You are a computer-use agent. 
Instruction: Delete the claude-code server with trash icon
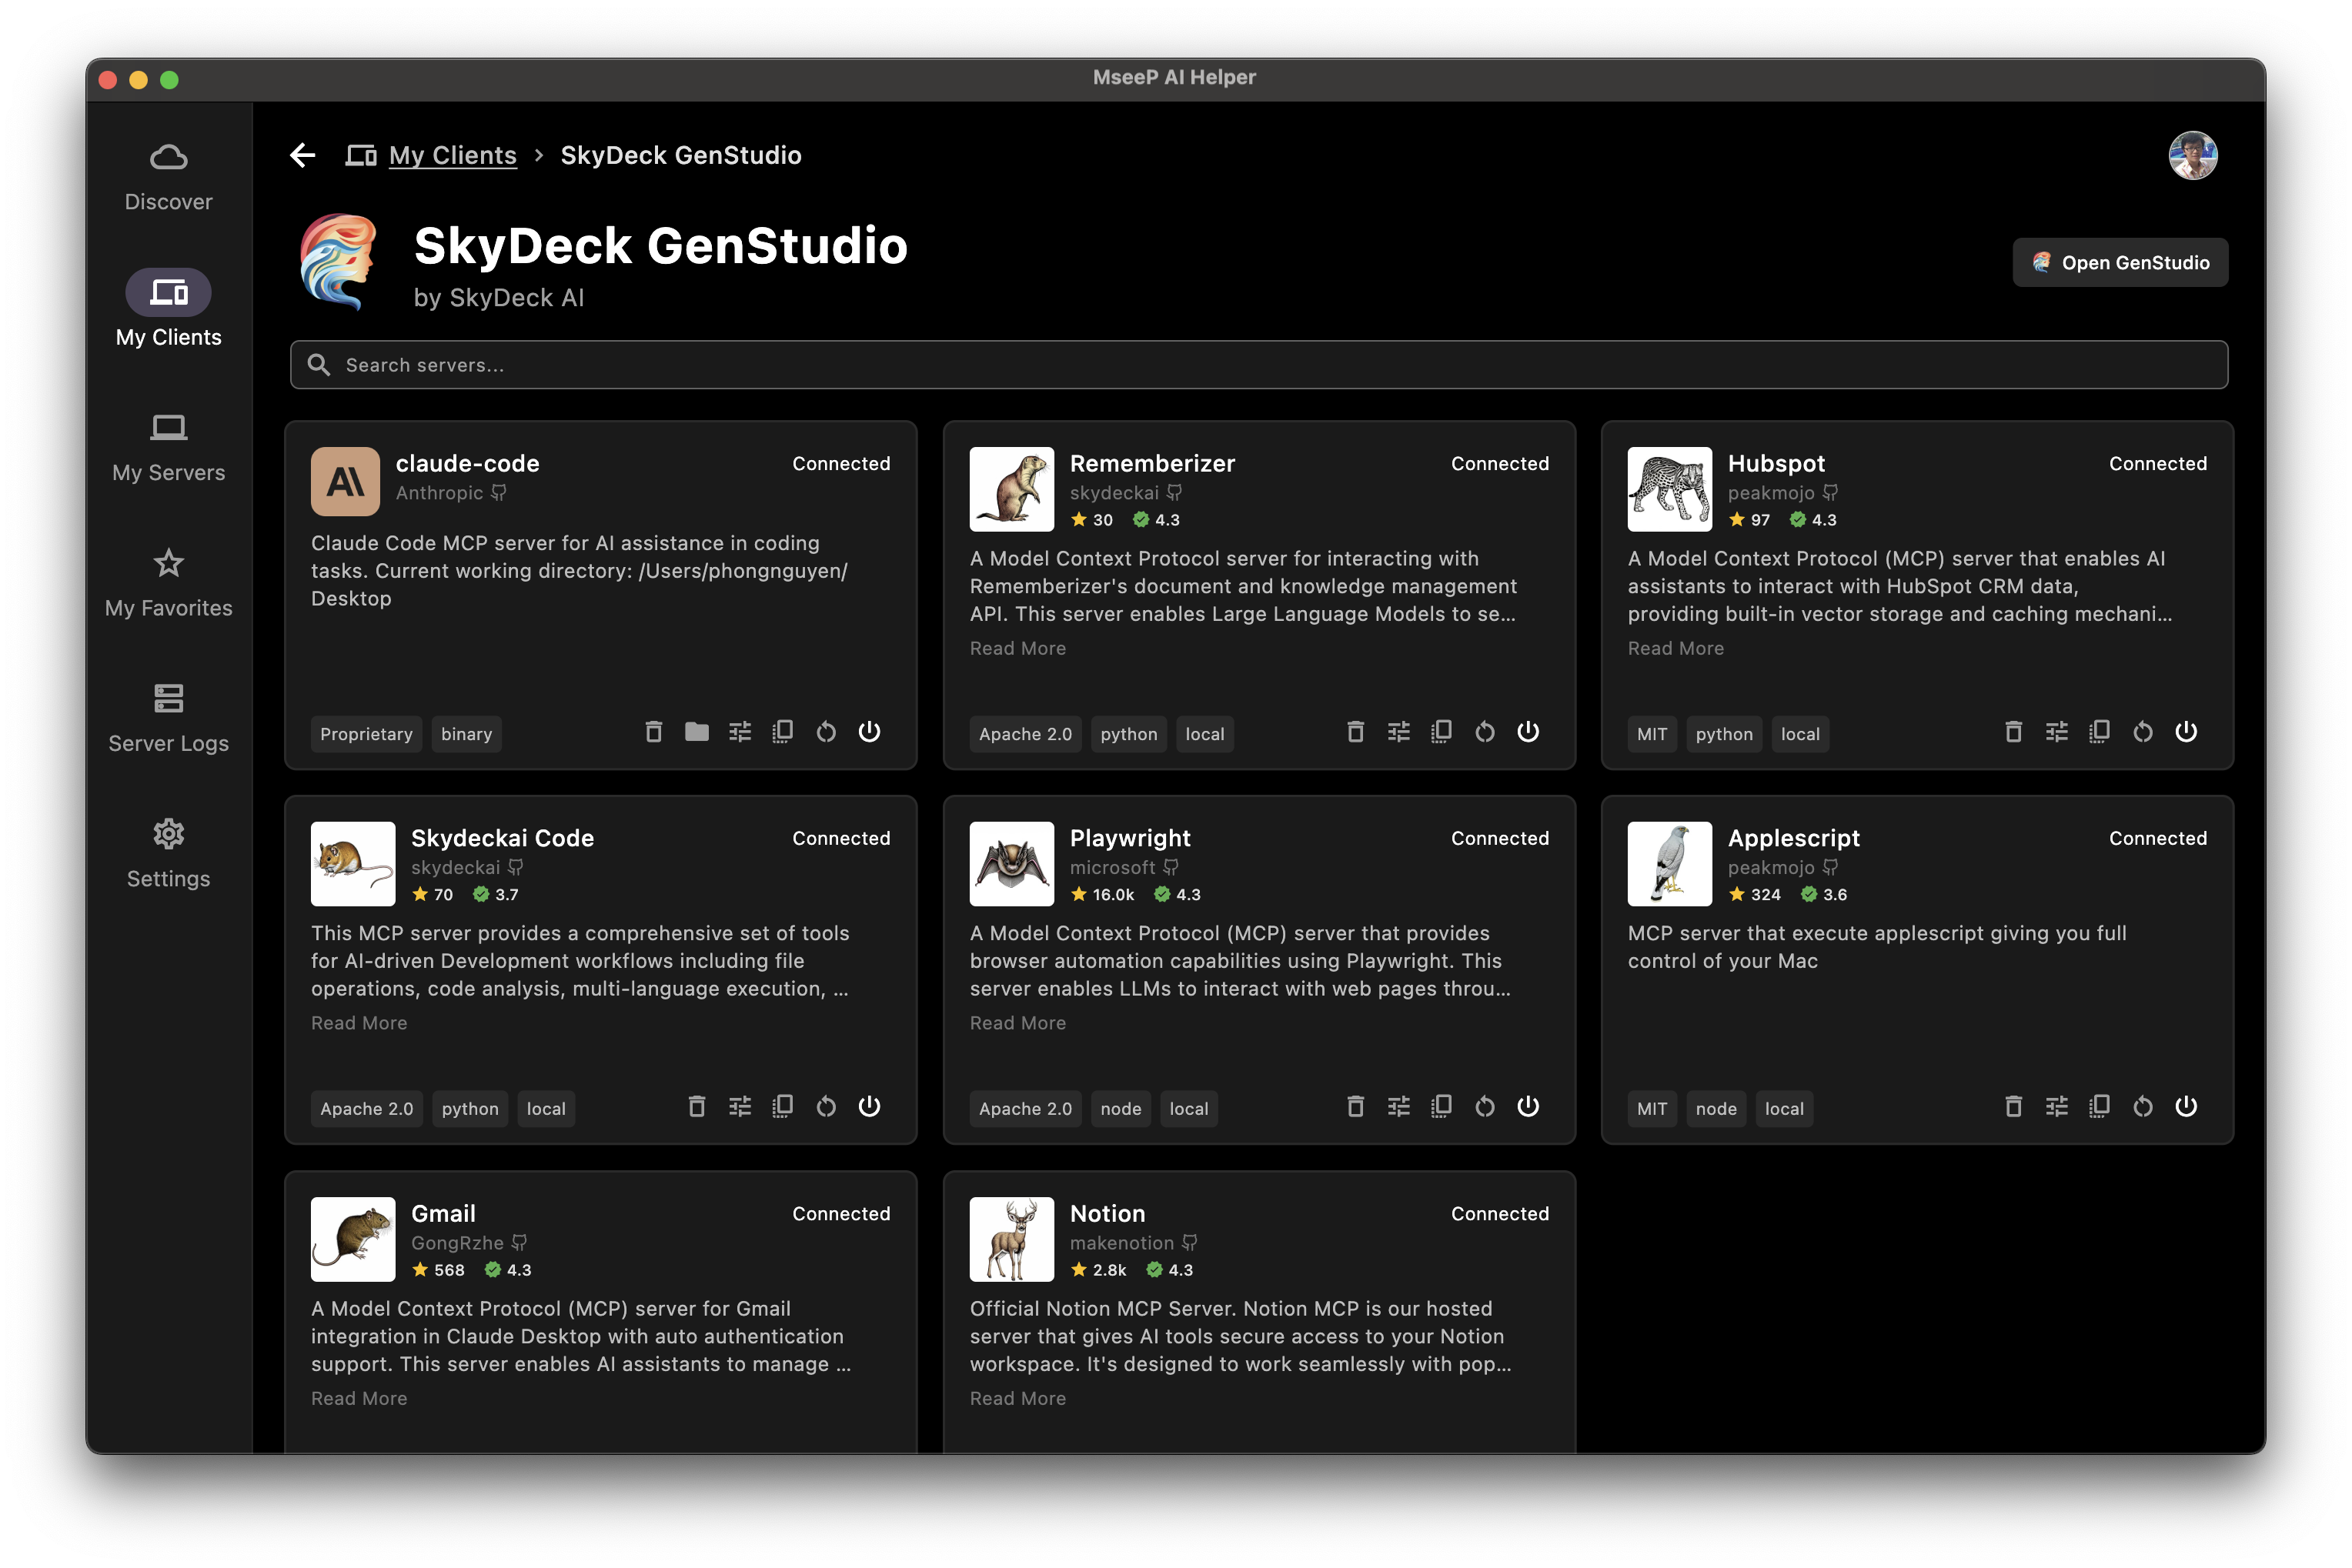653,732
